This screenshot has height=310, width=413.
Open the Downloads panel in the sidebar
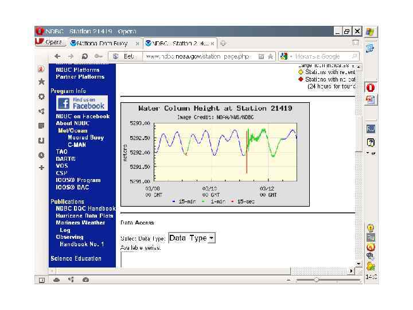[x=41, y=141]
